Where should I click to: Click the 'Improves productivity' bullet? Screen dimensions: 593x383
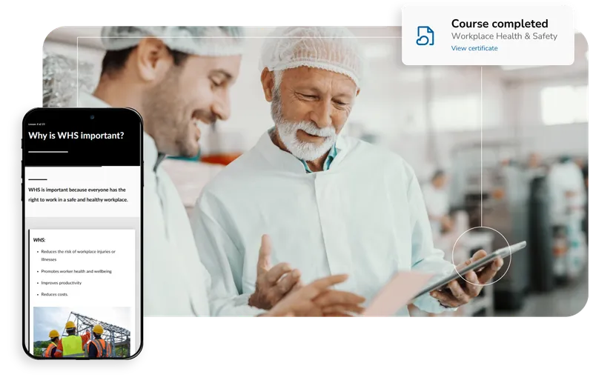[62, 283]
